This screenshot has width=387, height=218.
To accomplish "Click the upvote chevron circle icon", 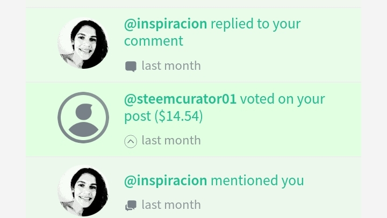I will point(131,142).
